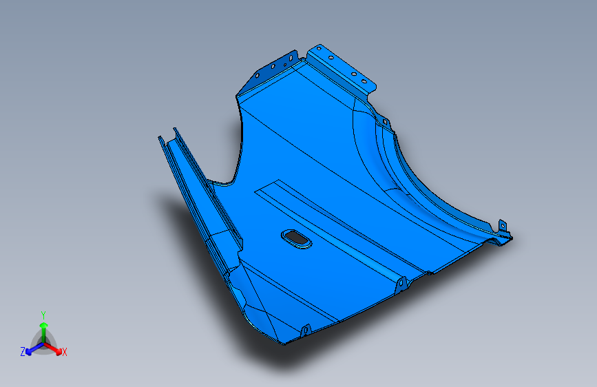
Task: Click the blue Z axis of the orientation triad
Action: pyautogui.click(x=34, y=348)
